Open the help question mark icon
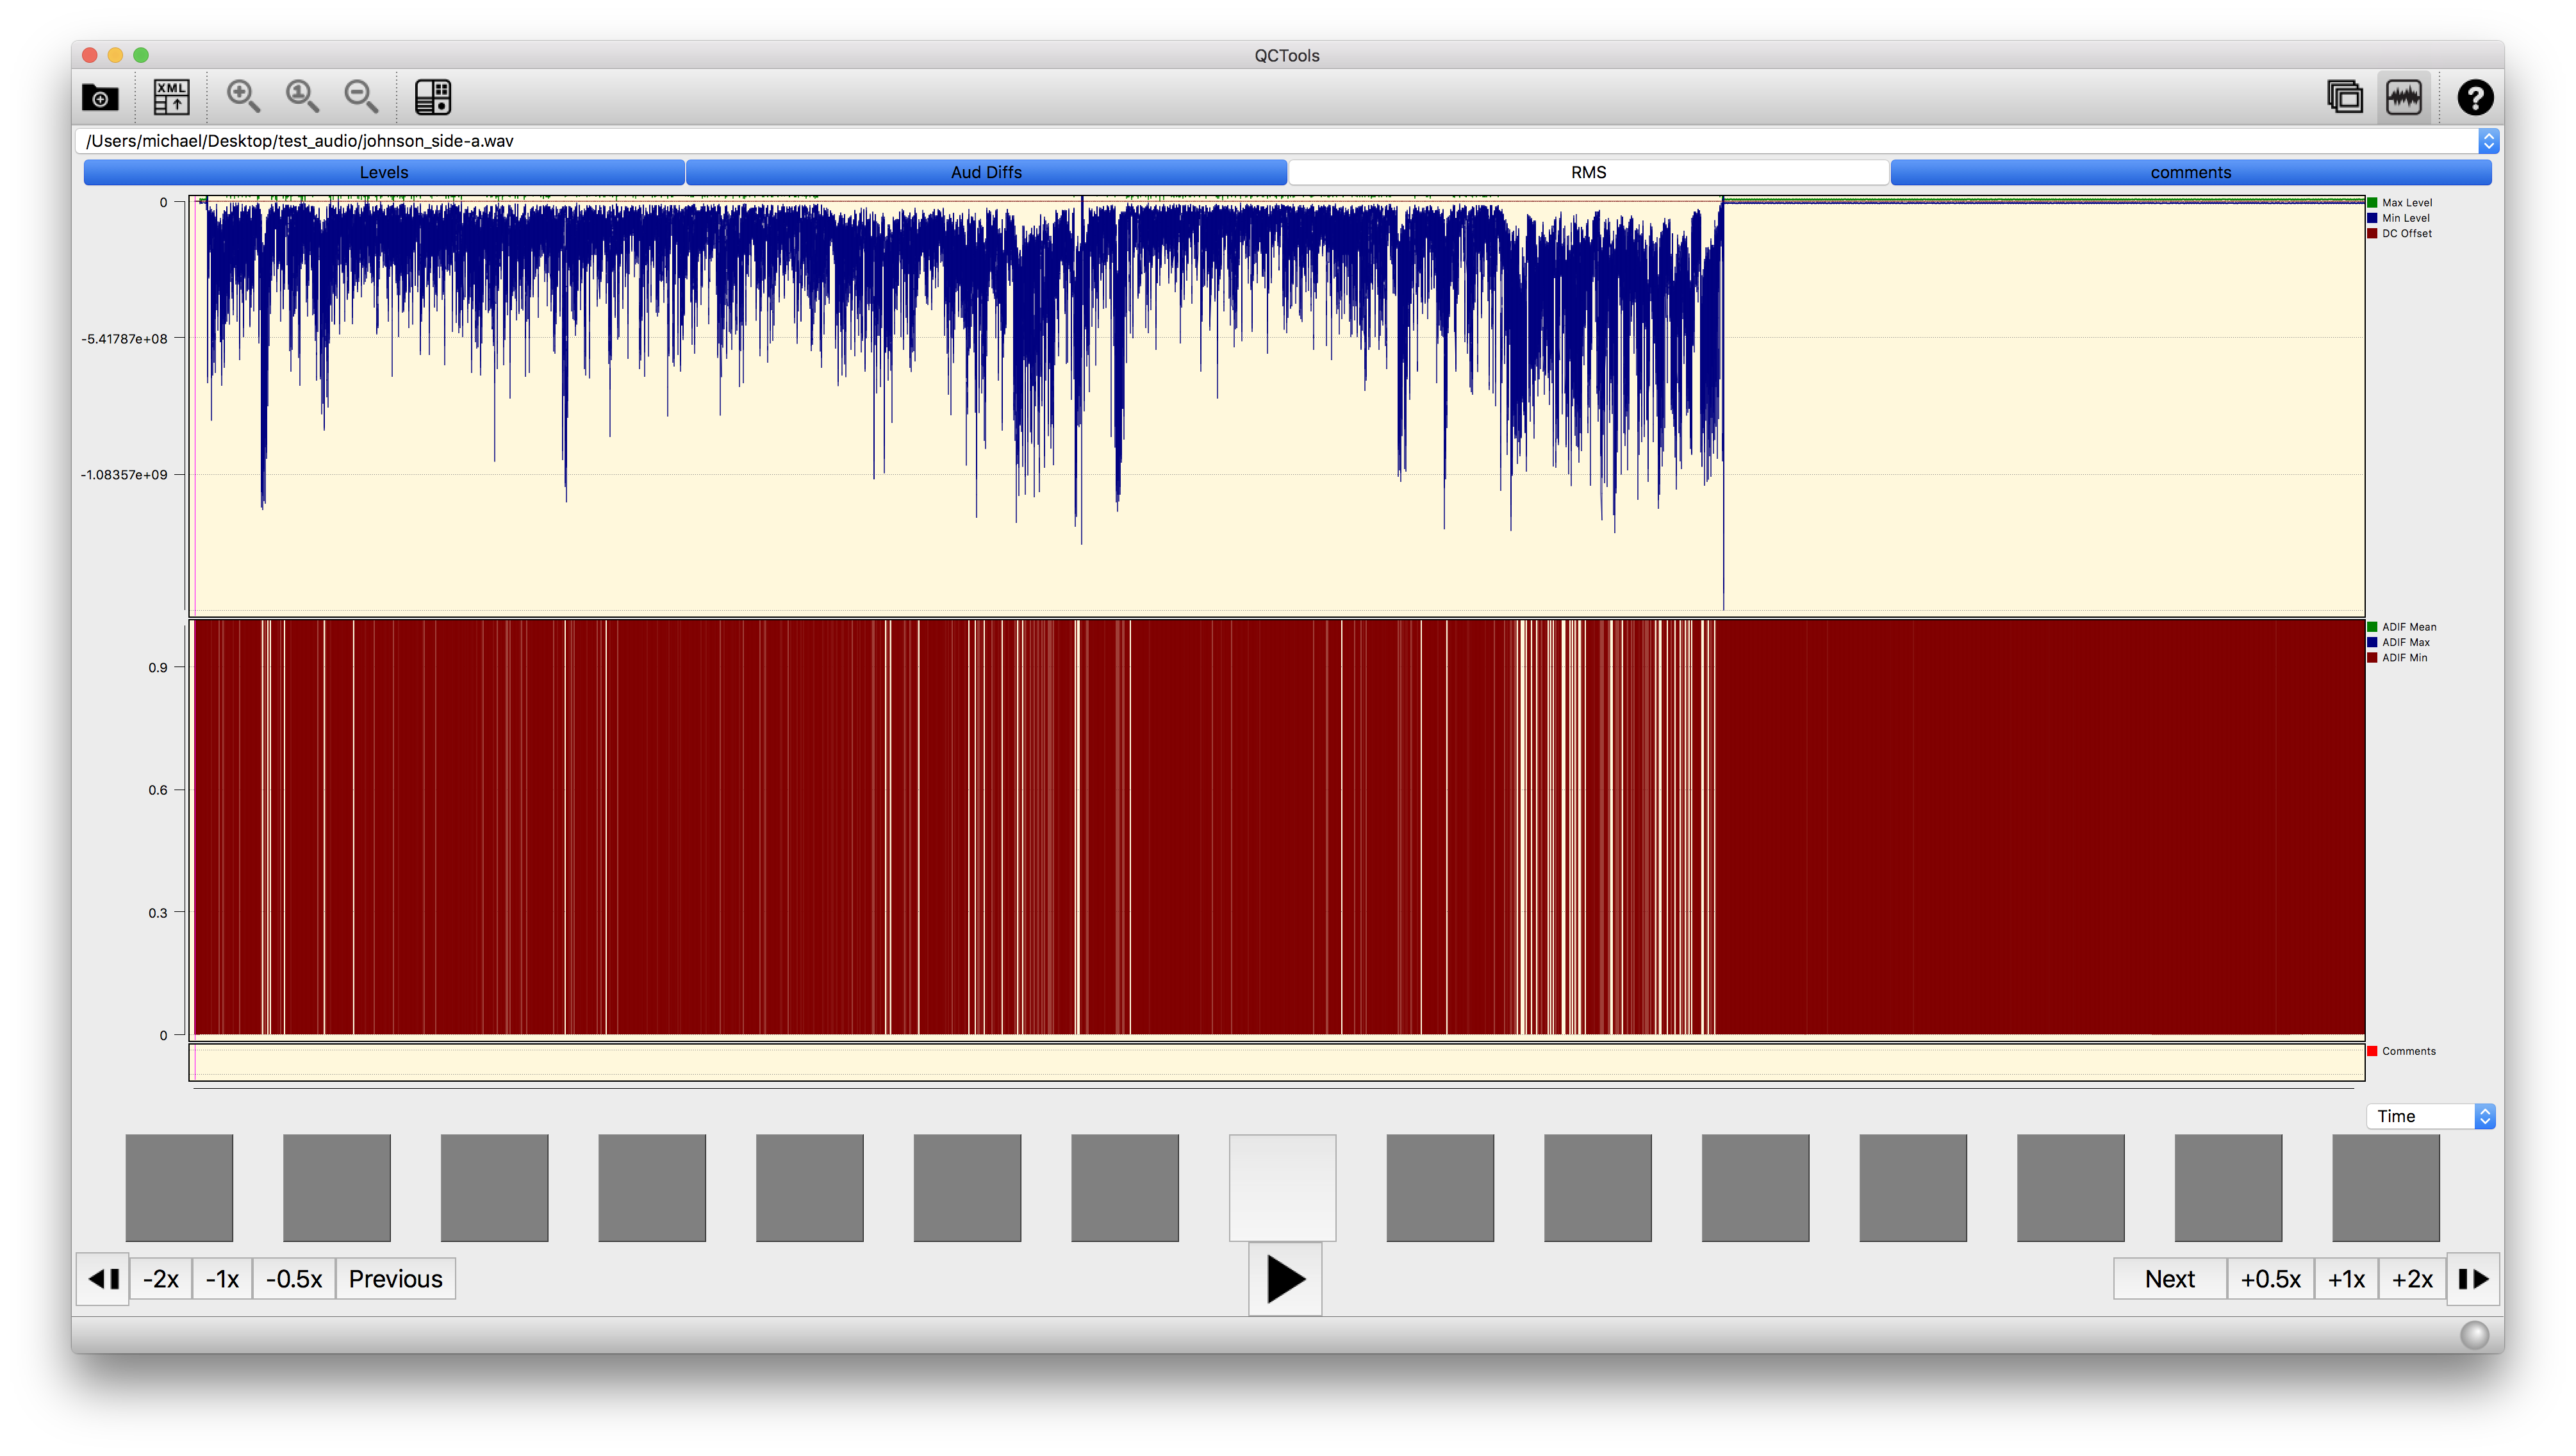The height and width of the screenshot is (1456, 2576). tap(2475, 97)
